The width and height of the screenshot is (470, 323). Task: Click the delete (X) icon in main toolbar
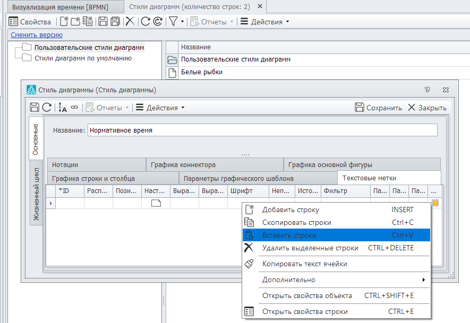(x=130, y=22)
